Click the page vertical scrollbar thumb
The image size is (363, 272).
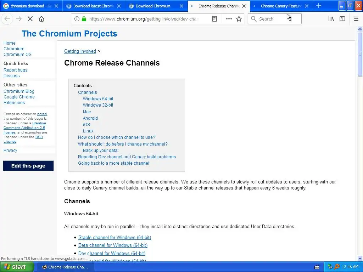click(x=360, y=55)
